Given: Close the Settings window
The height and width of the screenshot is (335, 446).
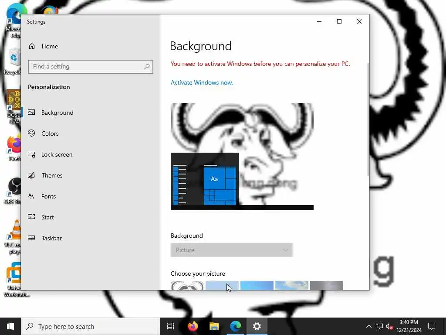Looking at the screenshot, I should (359, 22).
